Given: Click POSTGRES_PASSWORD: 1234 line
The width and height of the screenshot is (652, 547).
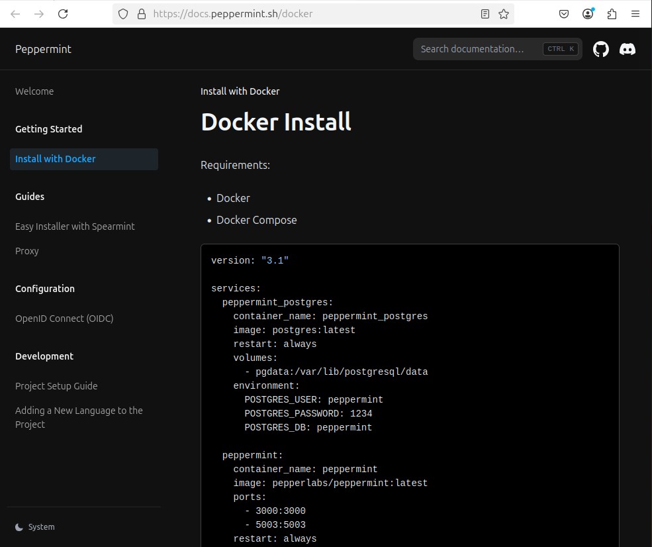Looking at the screenshot, I should (308, 413).
